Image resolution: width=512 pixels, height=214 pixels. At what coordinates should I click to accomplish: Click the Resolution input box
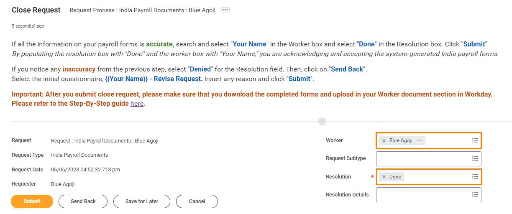(437, 177)
